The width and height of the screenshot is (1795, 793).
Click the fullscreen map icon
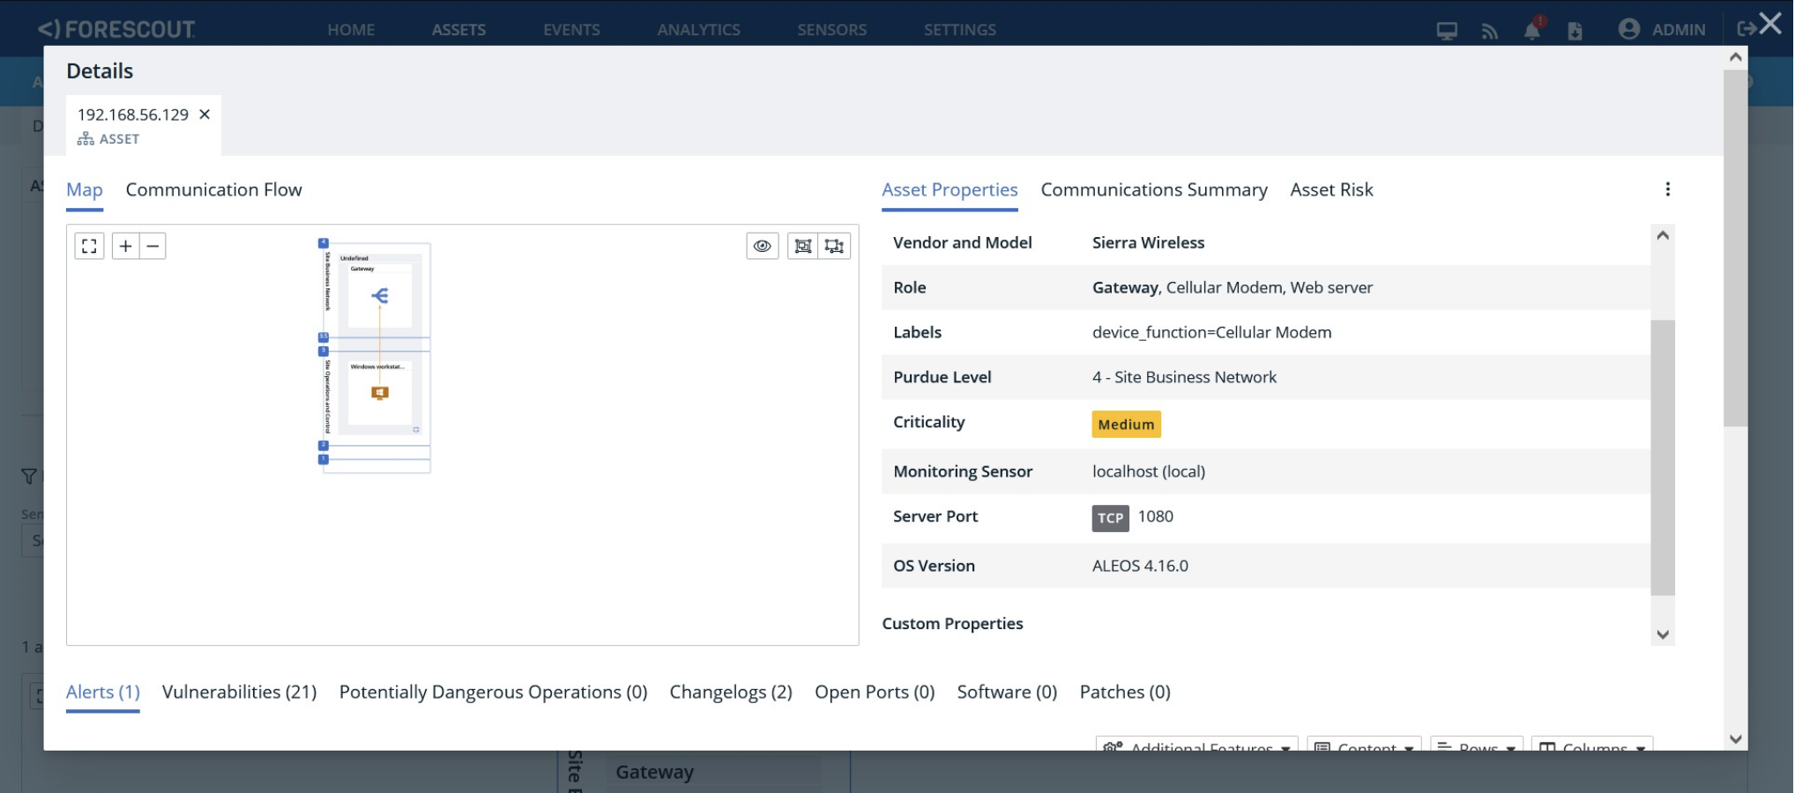tap(89, 246)
